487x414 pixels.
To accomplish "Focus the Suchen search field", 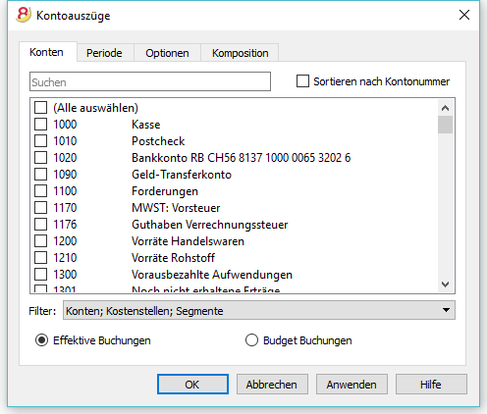I will coord(150,81).
